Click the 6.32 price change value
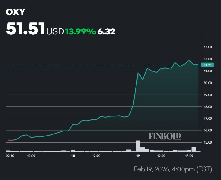 [106, 31]
